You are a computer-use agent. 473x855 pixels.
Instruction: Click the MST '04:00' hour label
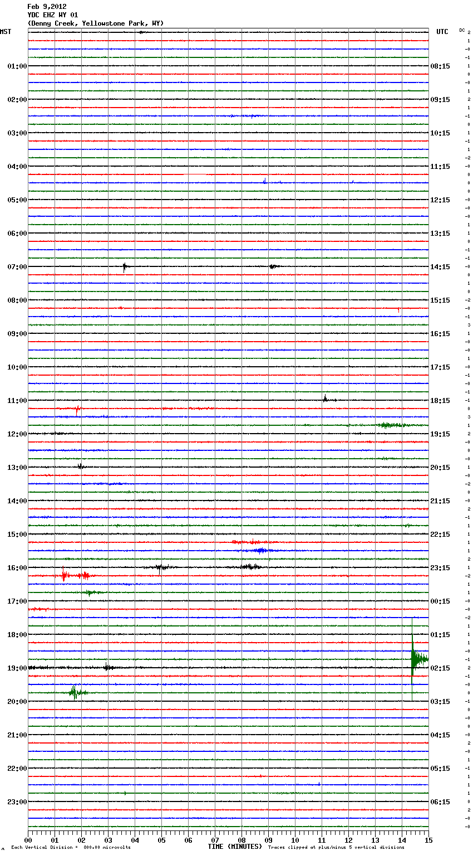17,167
